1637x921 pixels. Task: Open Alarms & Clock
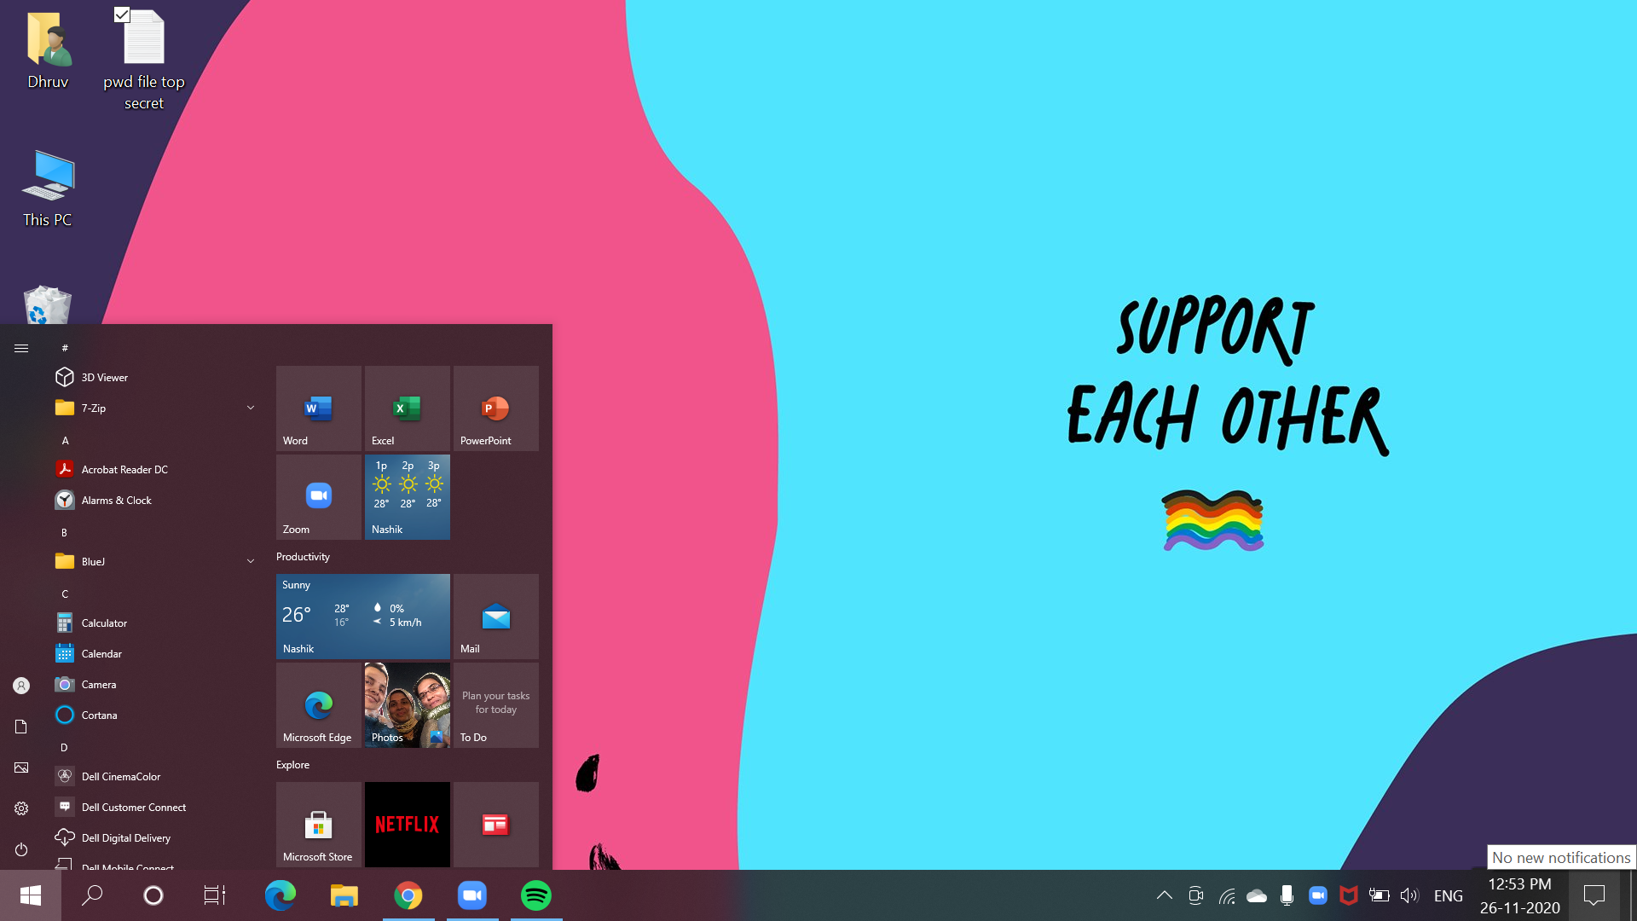pos(155,500)
